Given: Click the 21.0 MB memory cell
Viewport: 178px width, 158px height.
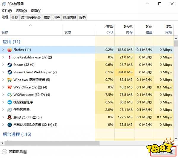Looking at the screenshot, I should pos(125,57).
